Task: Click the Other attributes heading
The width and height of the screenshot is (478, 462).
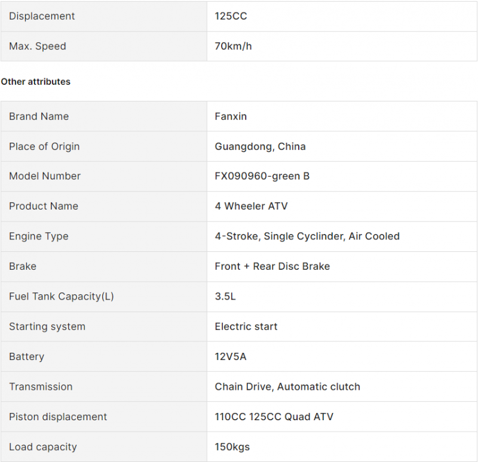Action: tap(36, 82)
